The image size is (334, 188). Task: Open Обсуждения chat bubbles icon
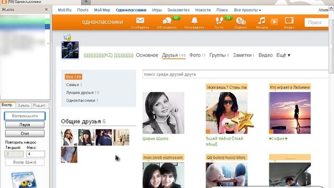tap(167, 21)
